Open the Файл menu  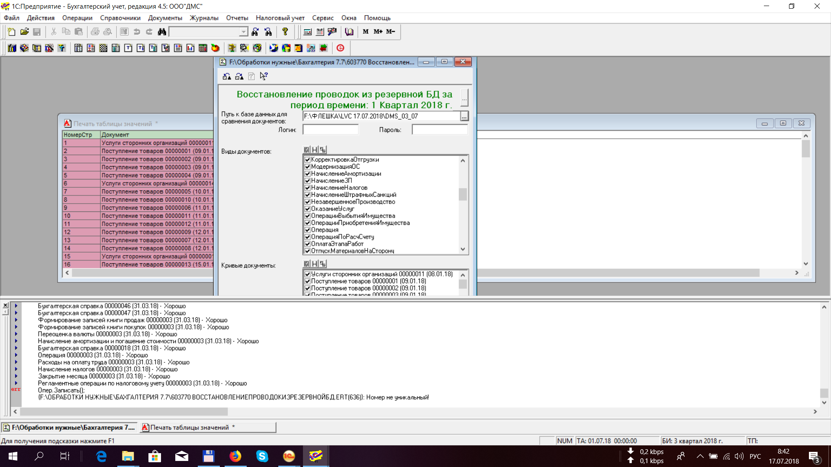point(12,18)
